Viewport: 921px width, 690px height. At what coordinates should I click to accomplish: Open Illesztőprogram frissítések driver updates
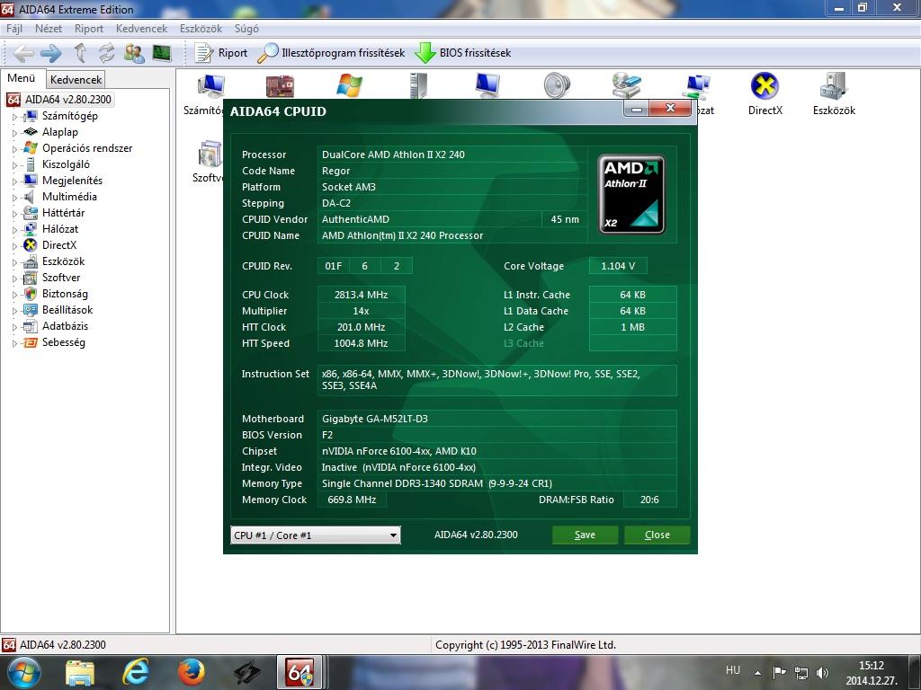click(x=332, y=53)
